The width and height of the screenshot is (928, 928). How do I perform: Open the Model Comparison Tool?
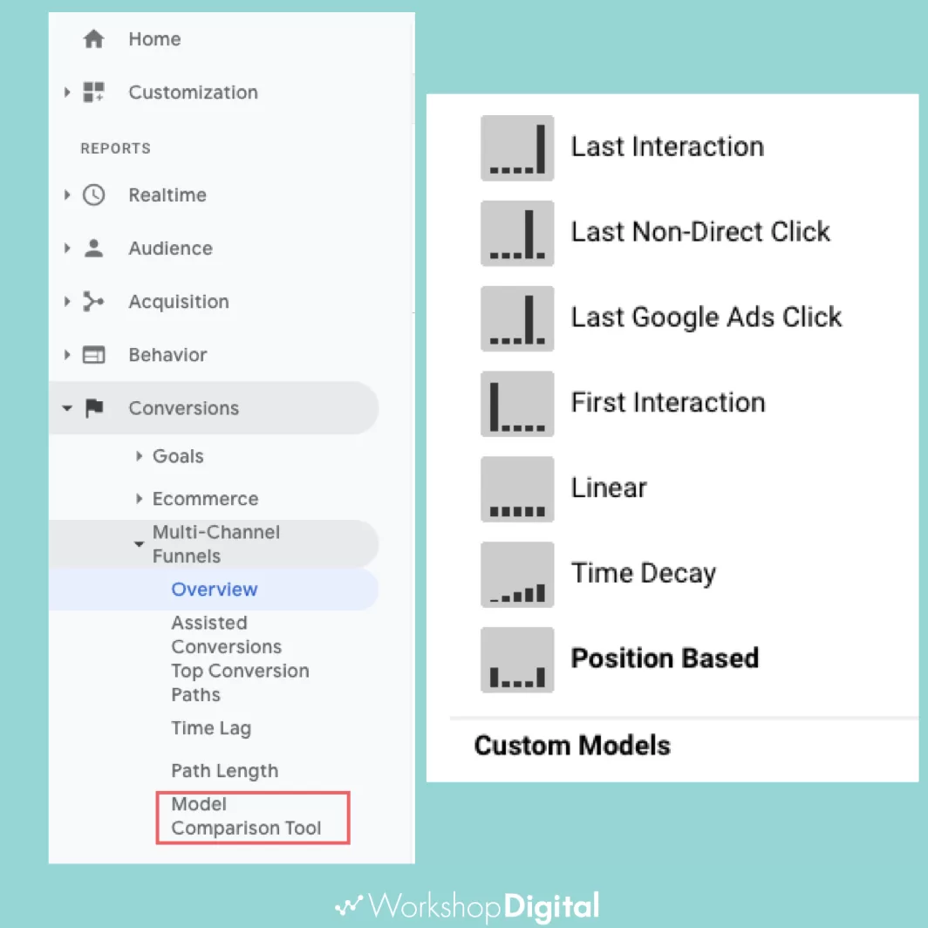pyautogui.click(x=246, y=816)
